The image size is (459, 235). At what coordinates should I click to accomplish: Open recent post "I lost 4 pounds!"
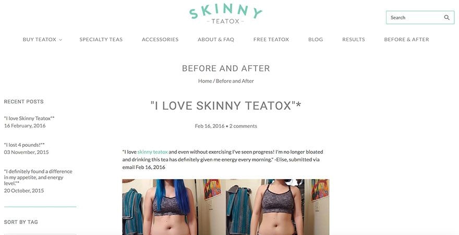click(x=25, y=145)
